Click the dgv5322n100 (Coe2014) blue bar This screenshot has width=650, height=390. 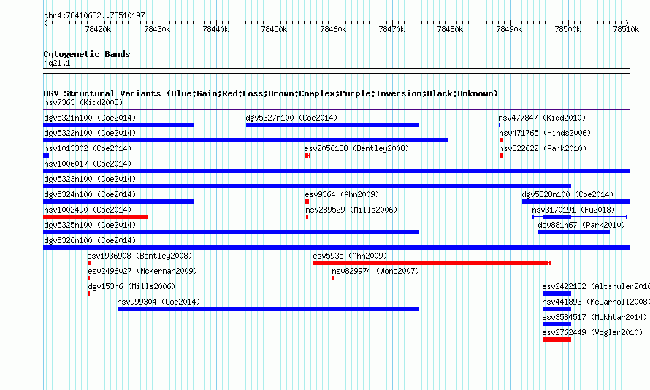pyautogui.click(x=245, y=140)
